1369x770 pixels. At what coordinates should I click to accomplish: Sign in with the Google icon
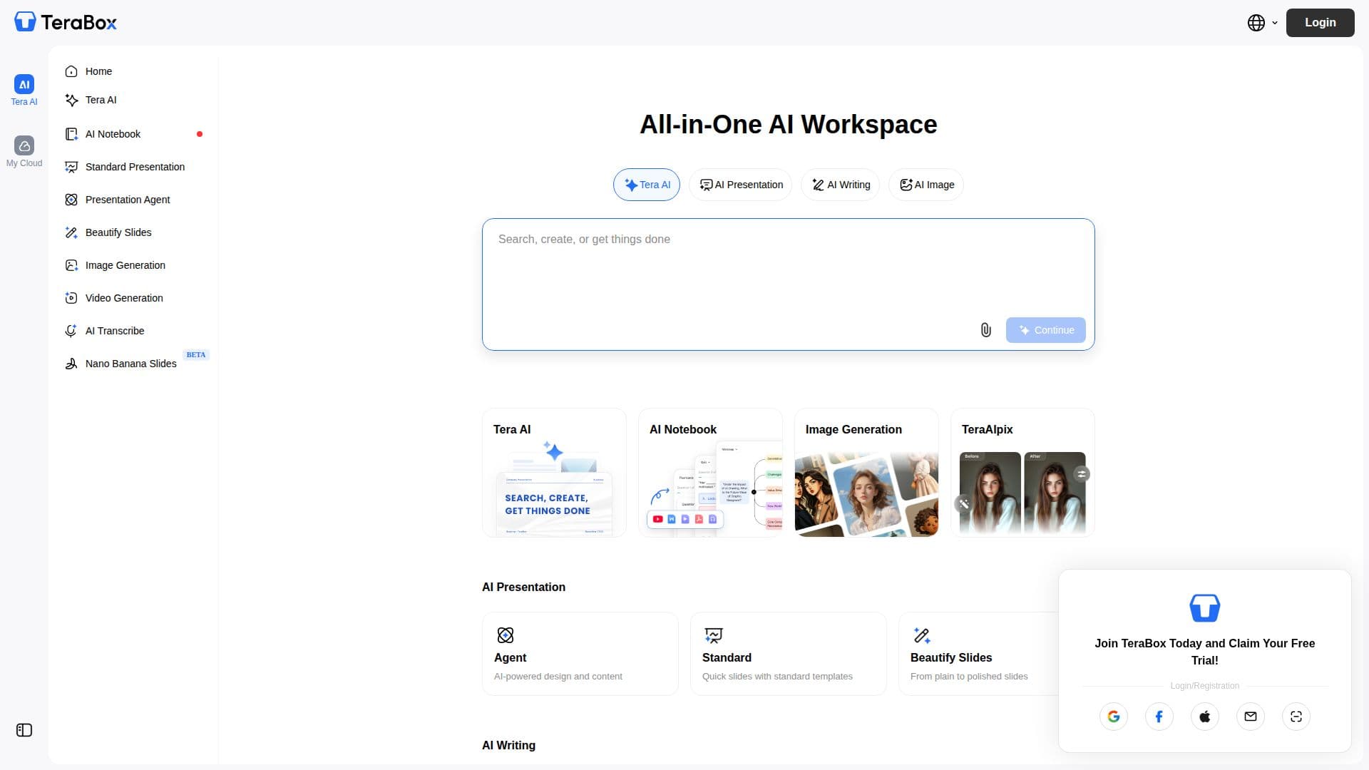(1114, 717)
